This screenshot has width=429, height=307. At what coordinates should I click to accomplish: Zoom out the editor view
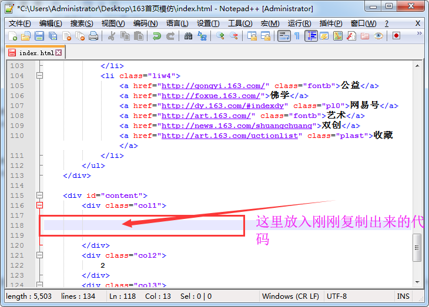tap(234, 36)
